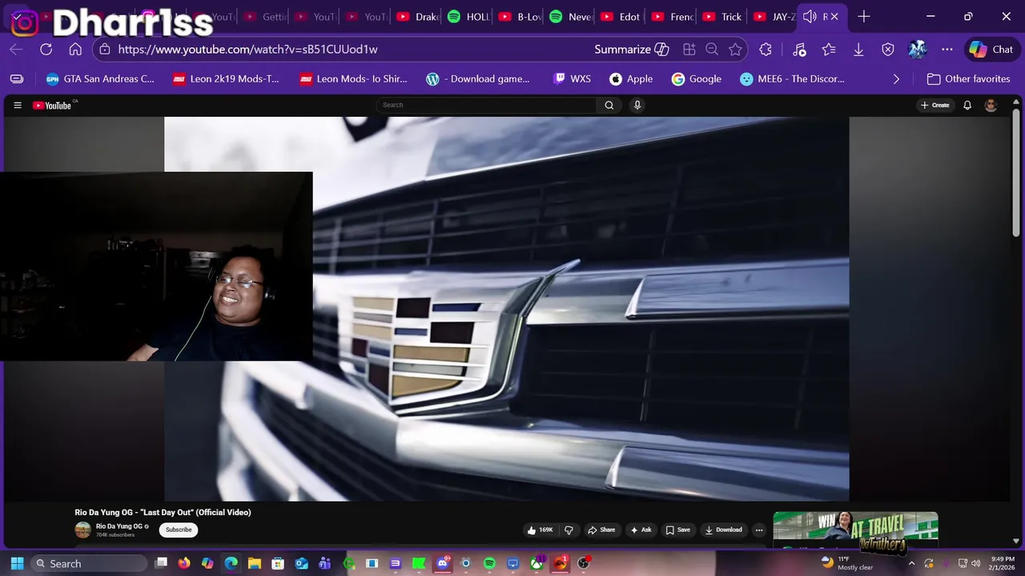The height and width of the screenshot is (576, 1025).
Task: Open MEE6 Discord bookmark
Action: (x=792, y=79)
